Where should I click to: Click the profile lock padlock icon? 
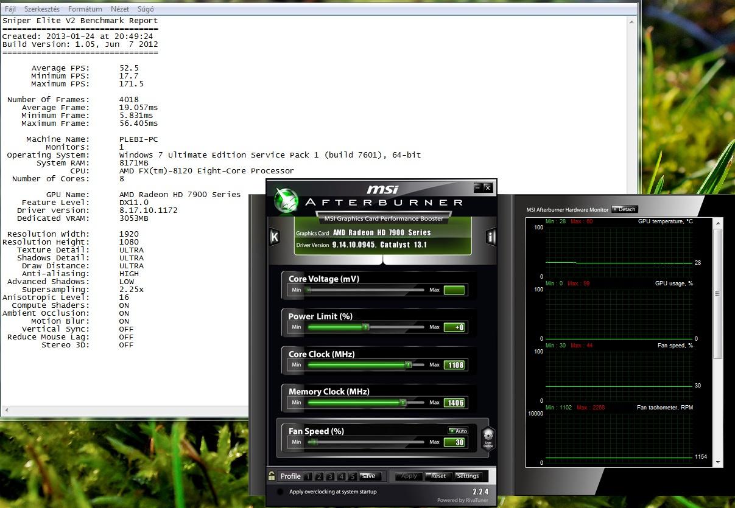pyautogui.click(x=272, y=476)
